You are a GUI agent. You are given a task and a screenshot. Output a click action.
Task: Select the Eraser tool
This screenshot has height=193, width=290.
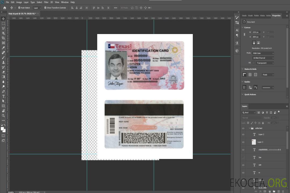click(3, 72)
